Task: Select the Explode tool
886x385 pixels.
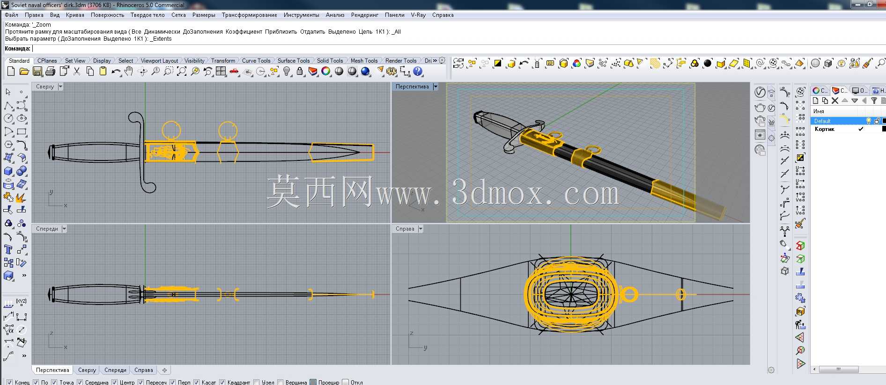Action: (x=21, y=197)
